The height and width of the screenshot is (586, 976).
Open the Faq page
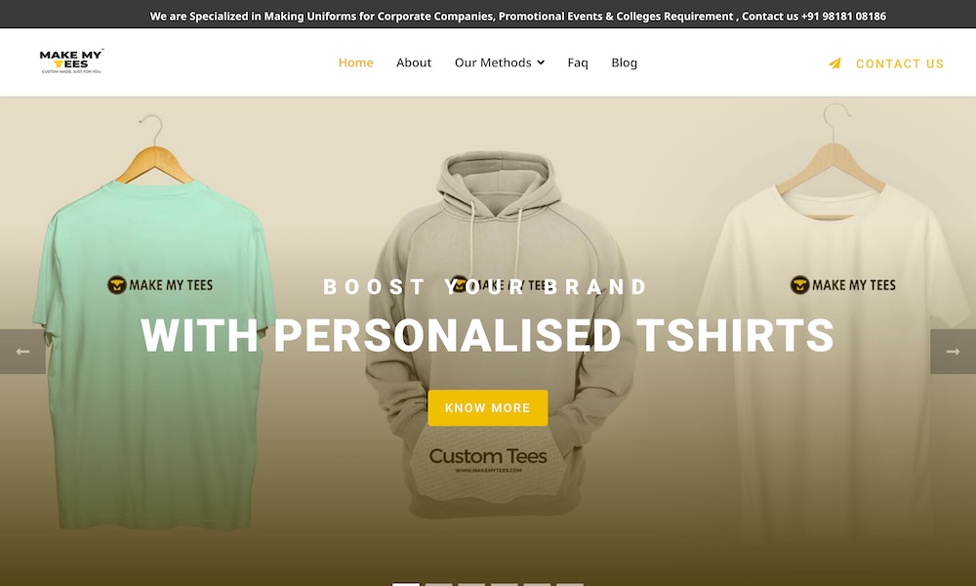point(578,63)
